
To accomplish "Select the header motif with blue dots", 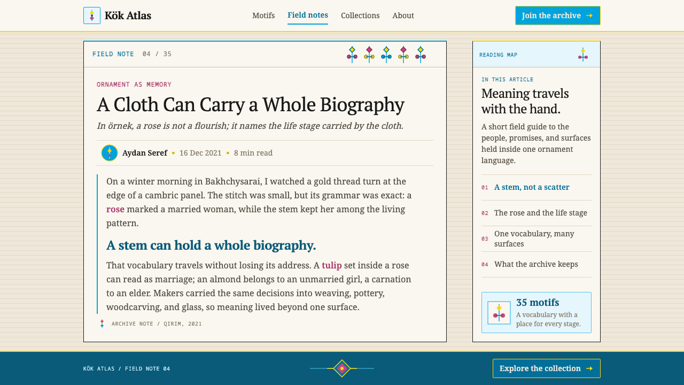I will pos(386,54).
